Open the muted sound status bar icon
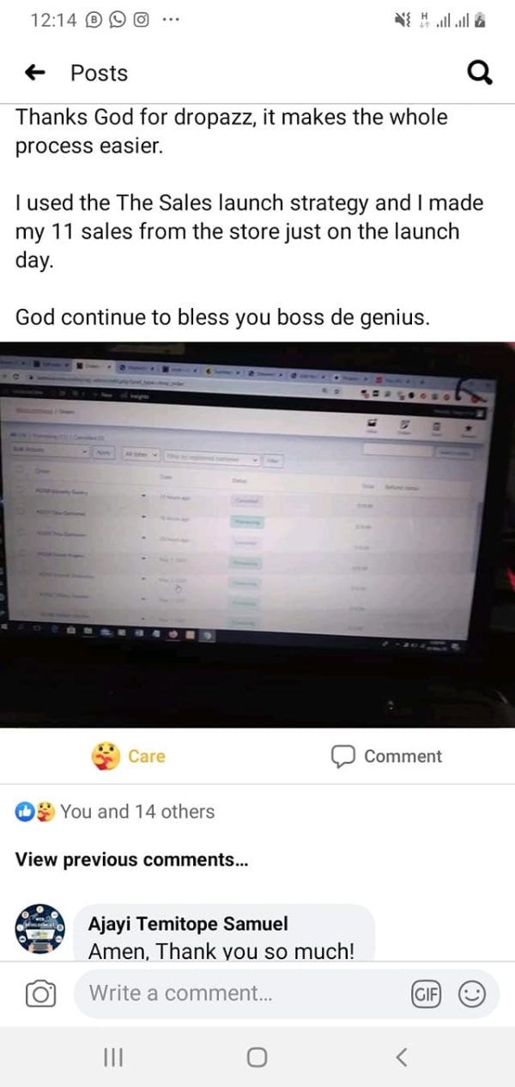Screen dimensions: 515x1087 401,21
